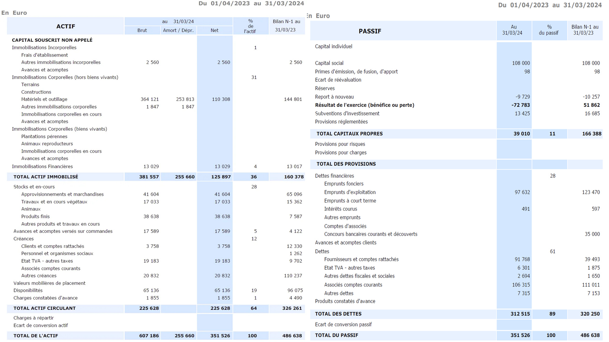Screen dimensions: 609x342
Task: Click Matériels et outillage net value 110 308
Action: [221, 99]
